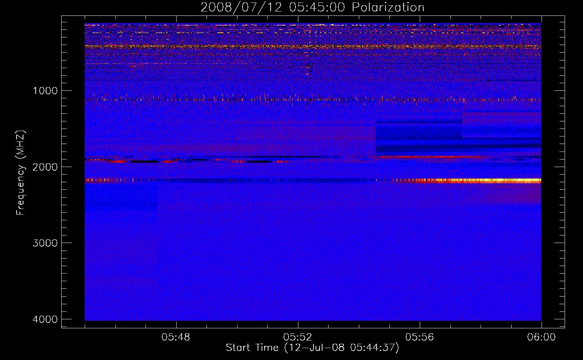This screenshot has width=583, height=360.
Task: Click the "1000" frequency tick label
Action: (x=45, y=91)
